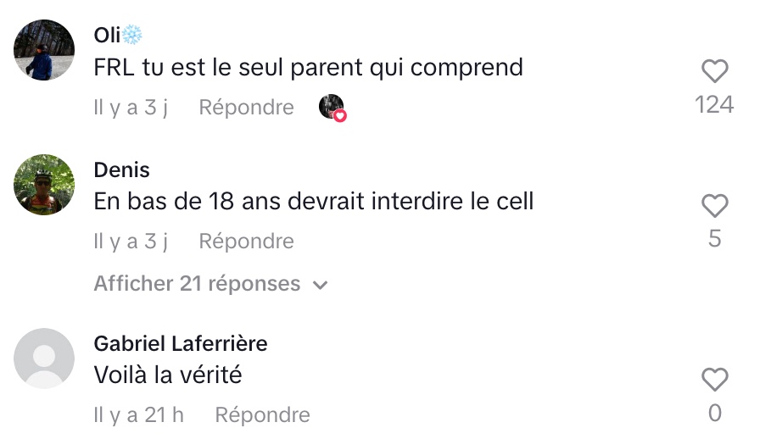The height and width of the screenshot is (439, 760).
Task: Click creator-liked avatar badge on Oli's comment
Action: 332,108
